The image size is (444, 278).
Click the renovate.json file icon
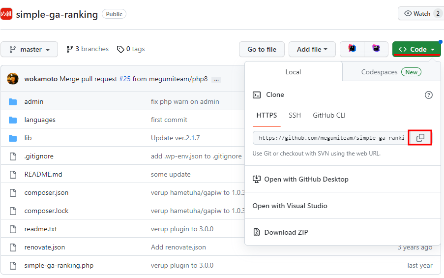tap(13, 247)
